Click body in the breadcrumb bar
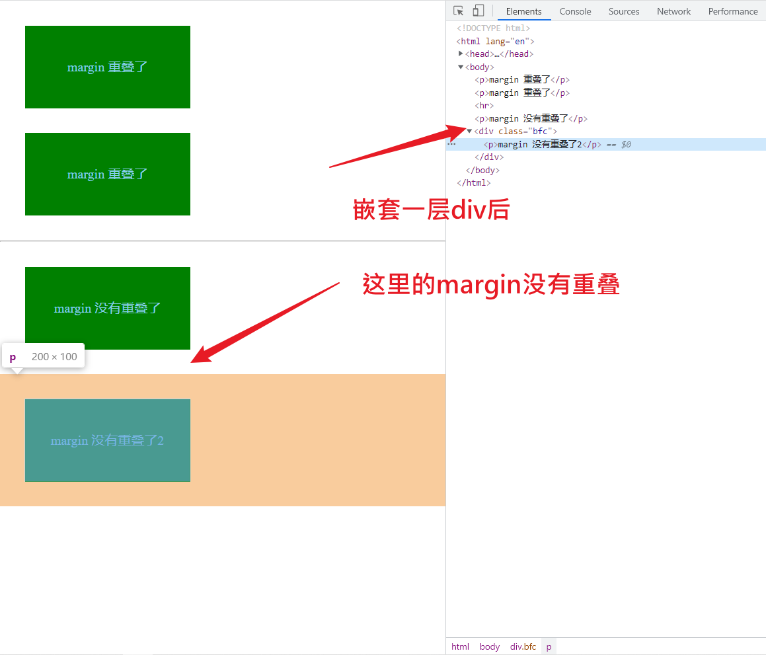This screenshot has width=766, height=655. (x=490, y=646)
